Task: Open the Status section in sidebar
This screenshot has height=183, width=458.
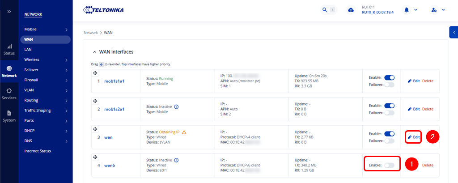Action: point(9,49)
